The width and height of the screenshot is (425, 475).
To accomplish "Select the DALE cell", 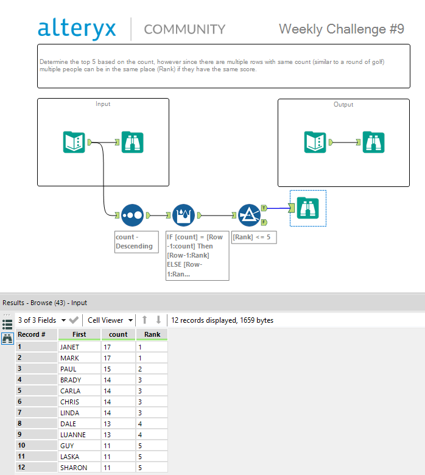I will click(79, 424).
